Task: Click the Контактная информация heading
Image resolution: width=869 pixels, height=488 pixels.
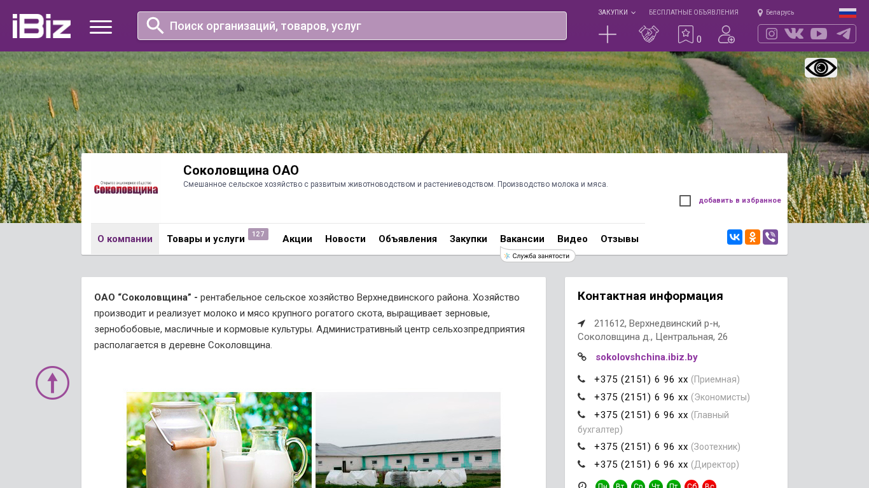Action: click(650, 296)
